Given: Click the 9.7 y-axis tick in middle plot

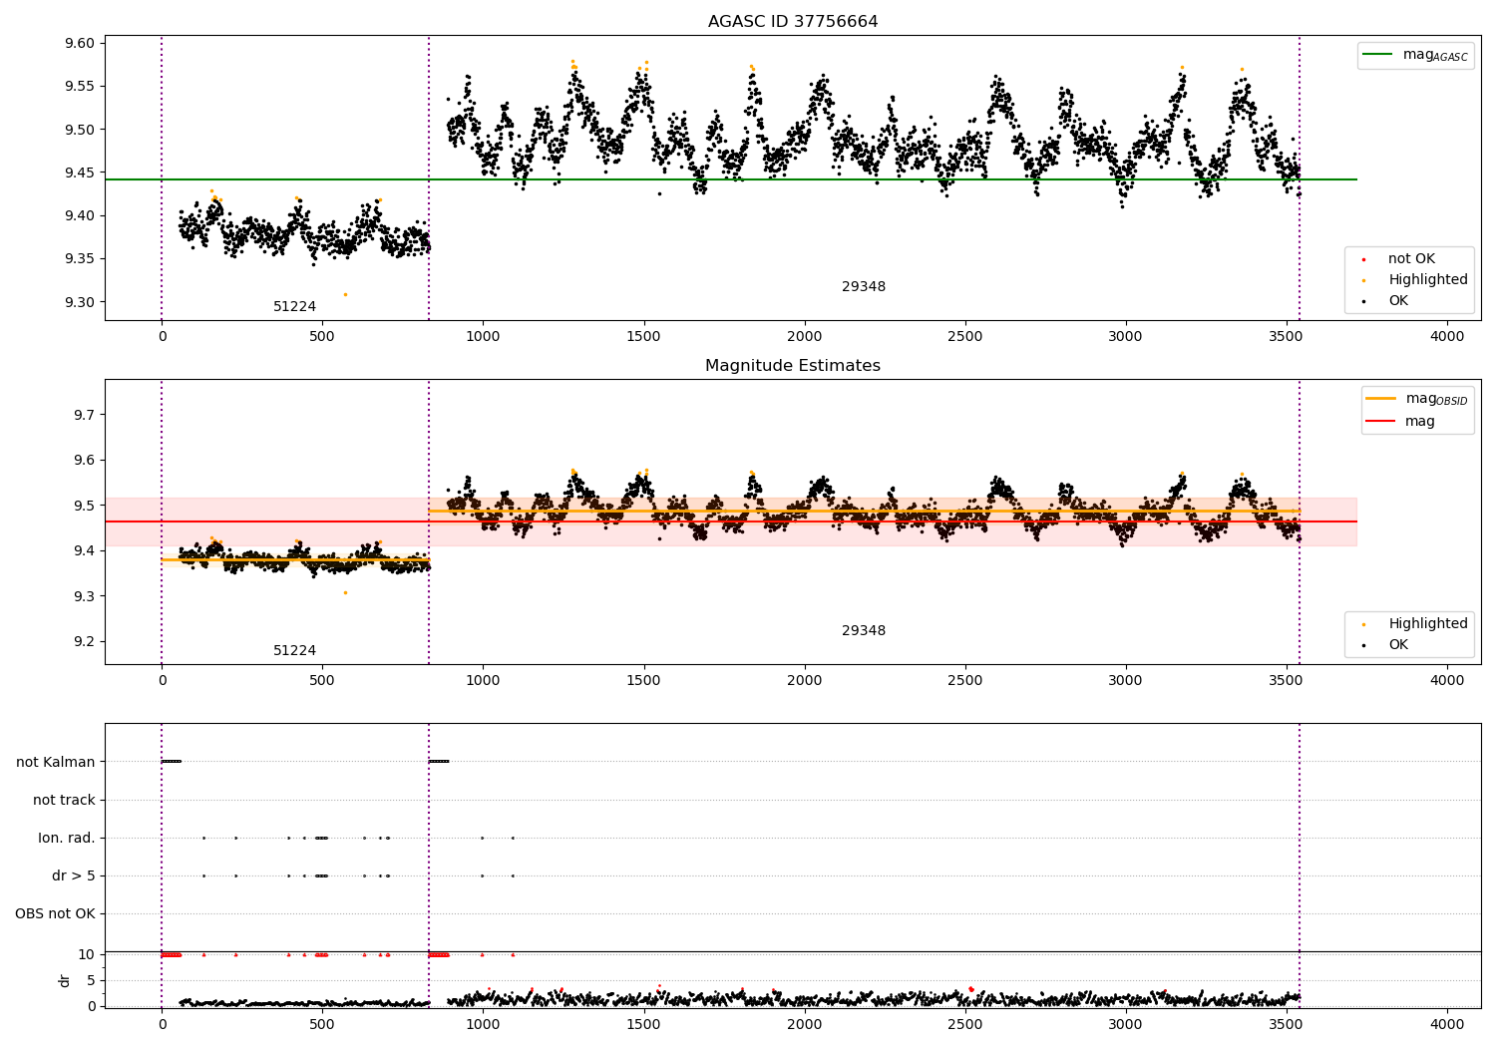Looking at the screenshot, I should (84, 415).
